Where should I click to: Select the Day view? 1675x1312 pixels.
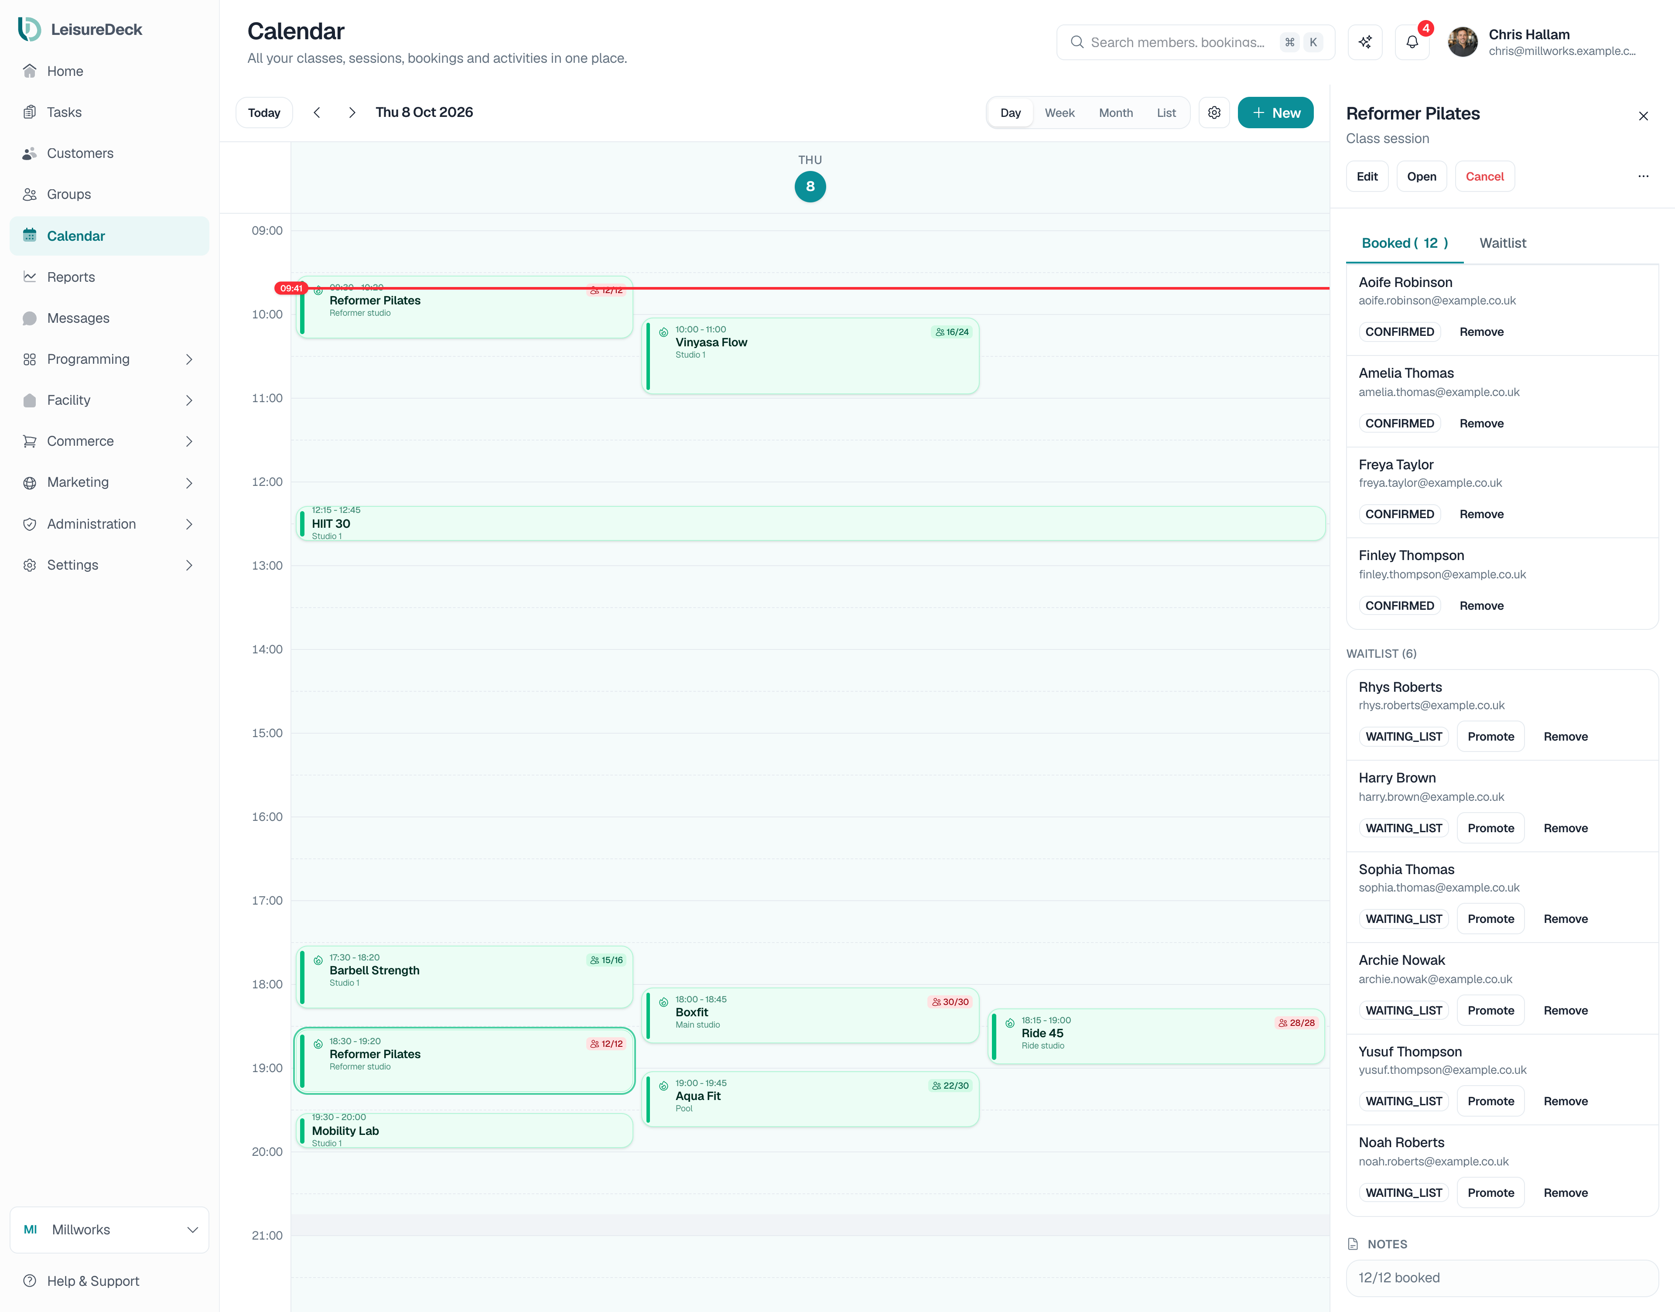1010,113
